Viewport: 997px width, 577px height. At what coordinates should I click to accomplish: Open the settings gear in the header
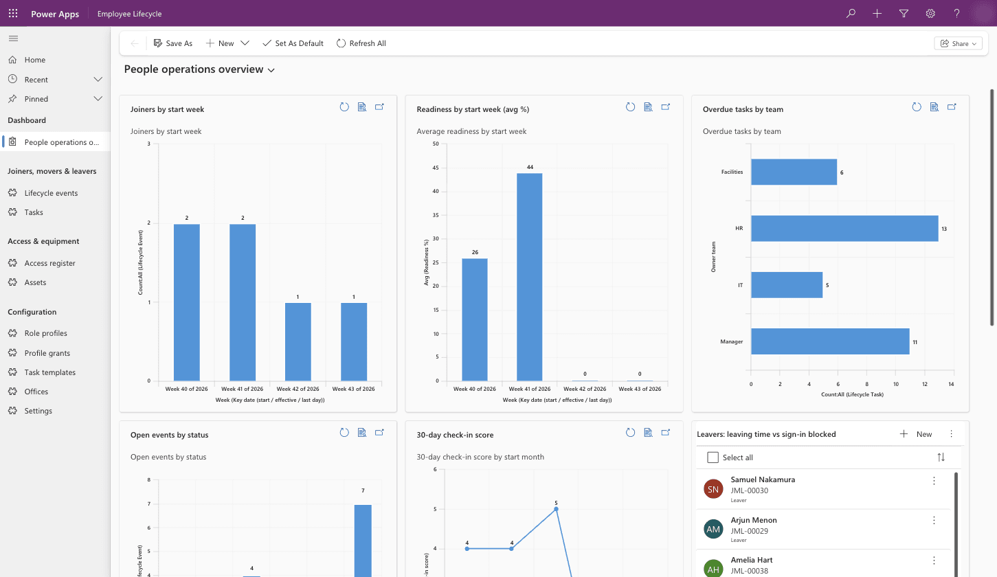(x=930, y=13)
